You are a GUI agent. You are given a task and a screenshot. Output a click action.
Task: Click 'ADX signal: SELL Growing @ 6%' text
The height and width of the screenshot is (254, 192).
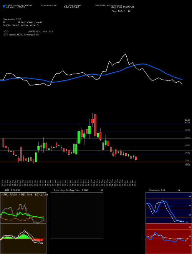[x=21, y=35]
